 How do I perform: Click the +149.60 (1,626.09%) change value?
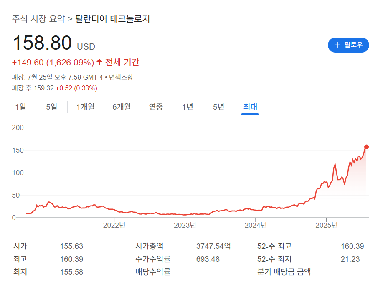point(53,63)
